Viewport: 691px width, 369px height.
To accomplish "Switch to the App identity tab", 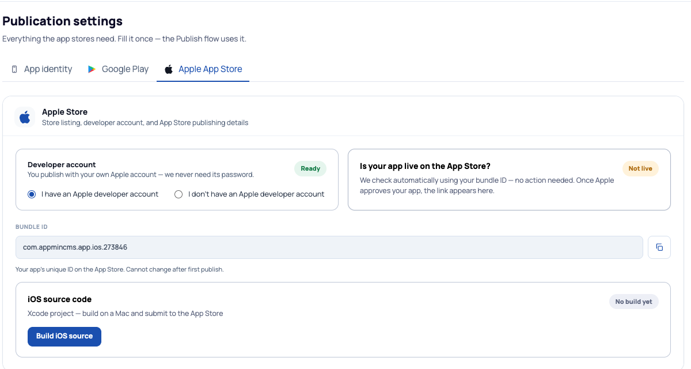I will [41, 69].
